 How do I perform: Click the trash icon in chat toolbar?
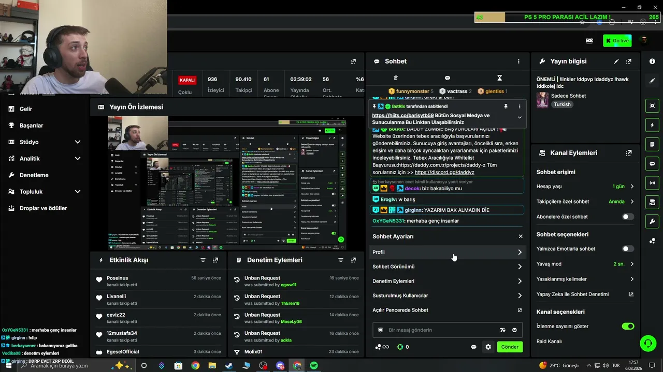pyautogui.click(x=396, y=78)
